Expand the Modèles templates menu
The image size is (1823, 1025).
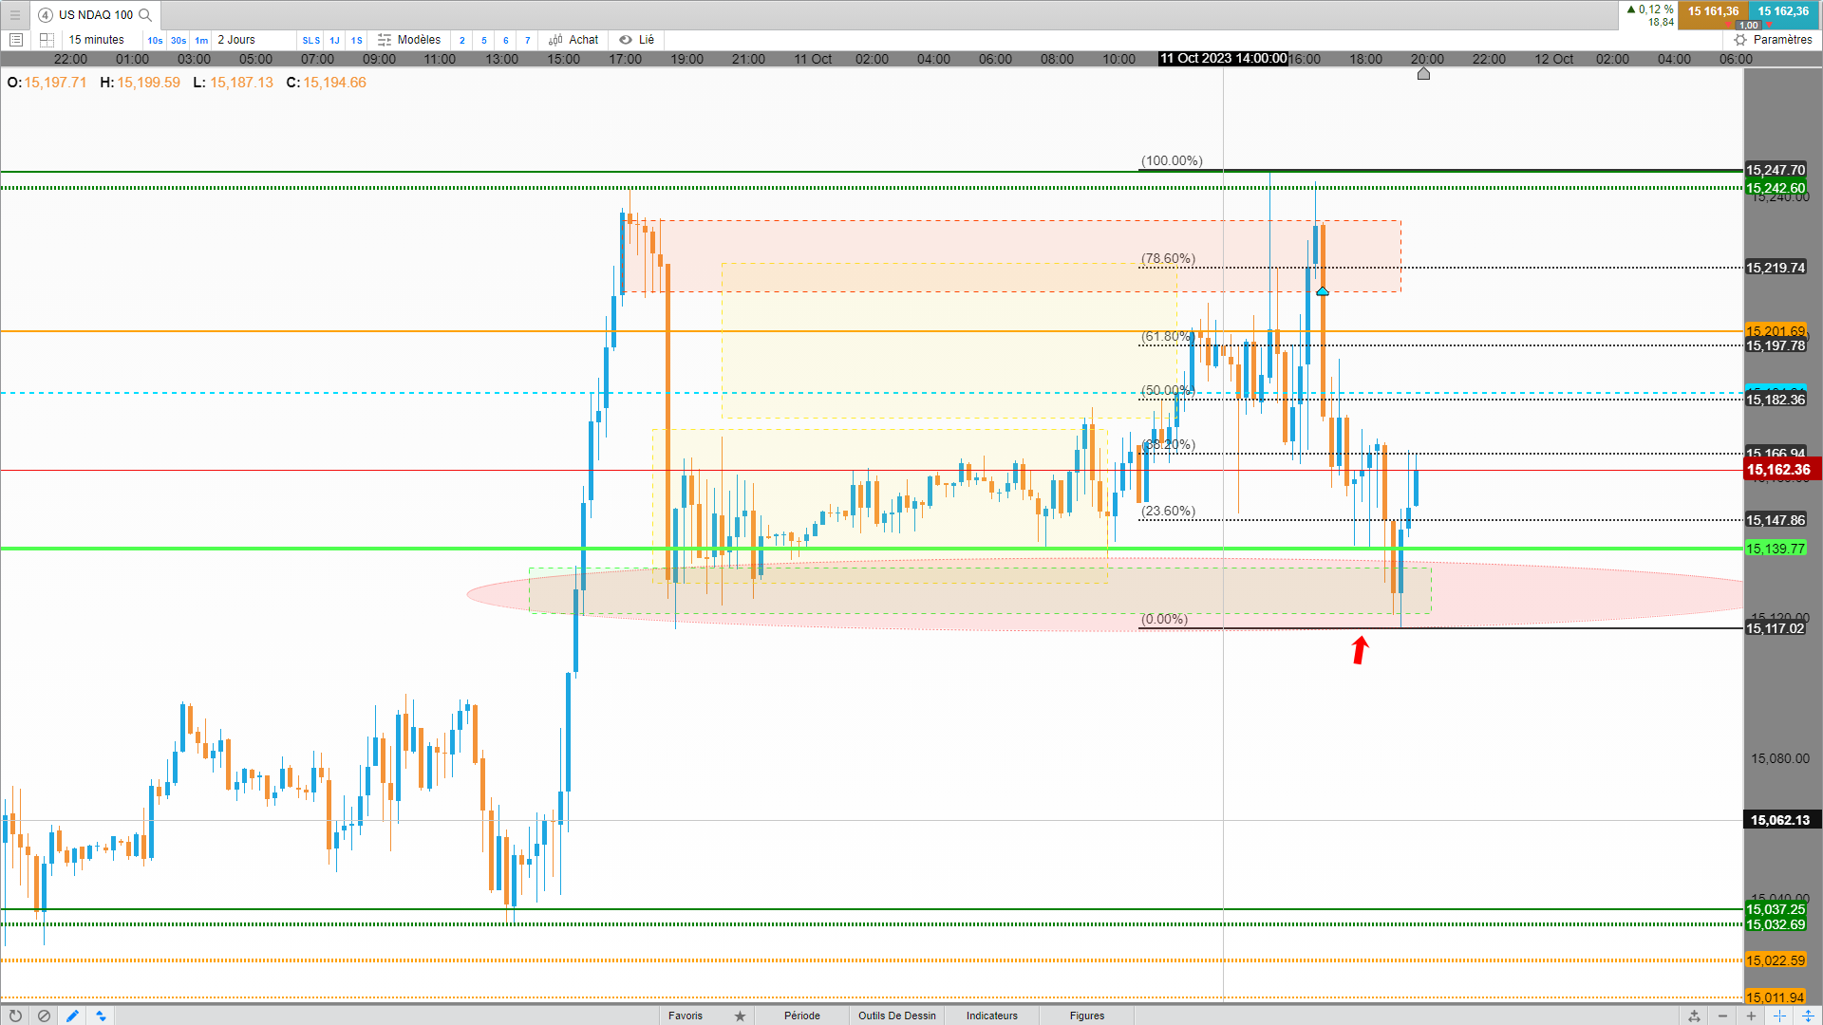(409, 40)
